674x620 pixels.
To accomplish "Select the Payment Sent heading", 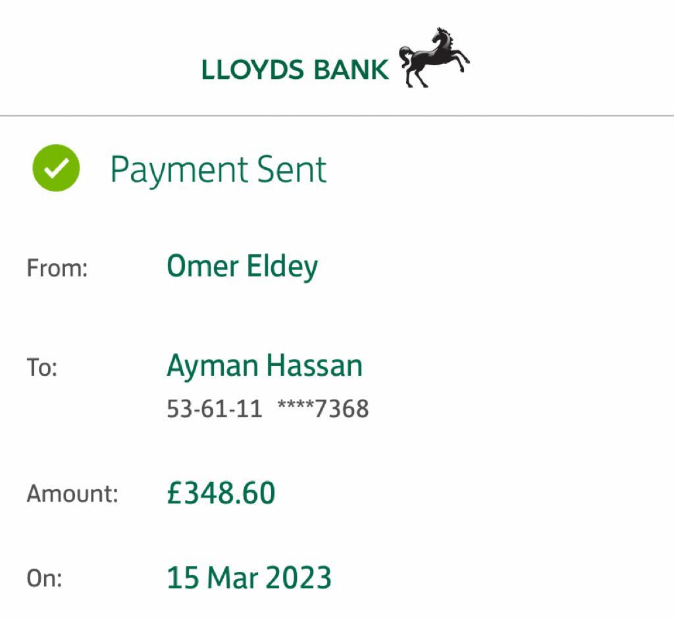I will tap(218, 170).
